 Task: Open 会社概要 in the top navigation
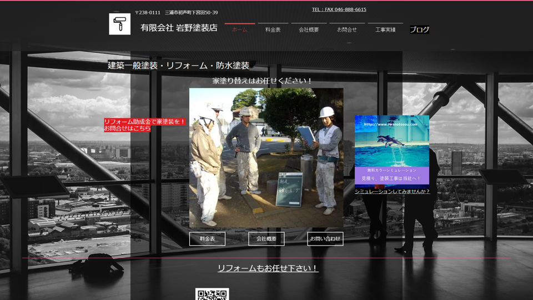309,29
